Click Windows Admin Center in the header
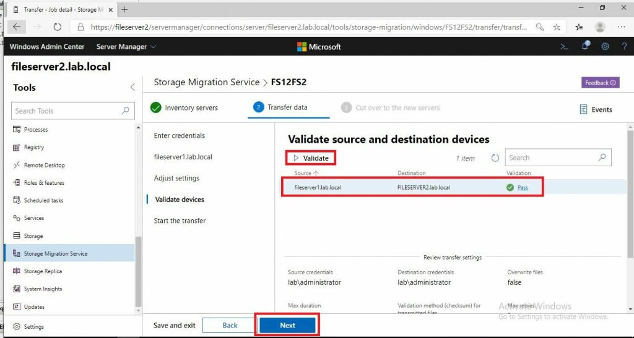 (47, 46)
